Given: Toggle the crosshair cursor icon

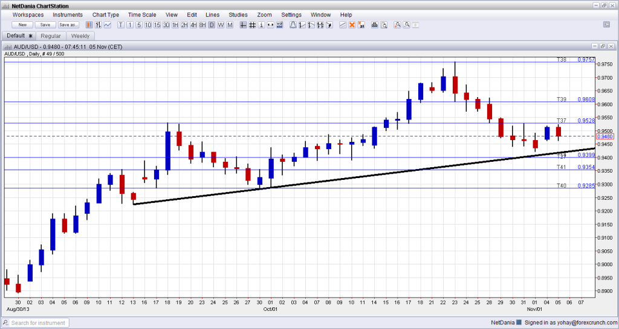Looking at the screenshot, I should point(243,25).
